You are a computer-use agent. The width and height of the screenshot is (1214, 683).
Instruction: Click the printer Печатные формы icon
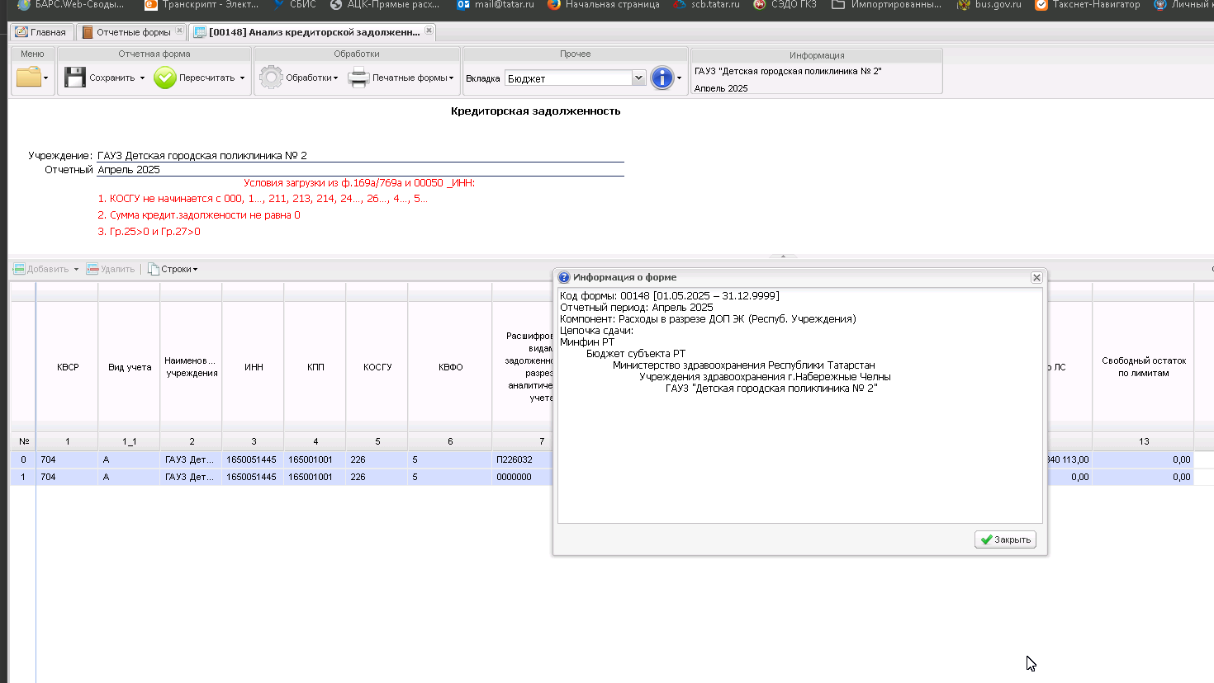[x=358, y=78]
